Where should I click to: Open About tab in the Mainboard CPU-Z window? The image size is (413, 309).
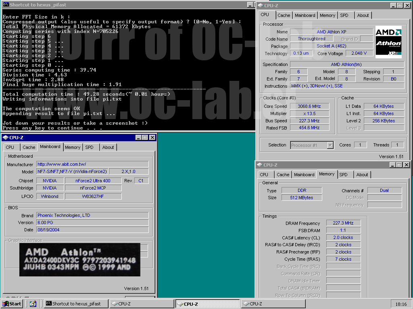click(x=108, y=147)
